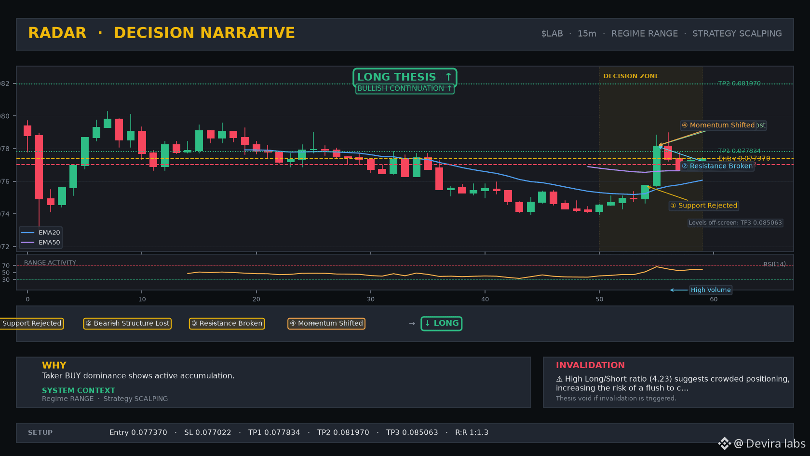Click x-axis tick label 50
Image resolution: width=810 pixels, height=456 pixels.
(599, 299)
